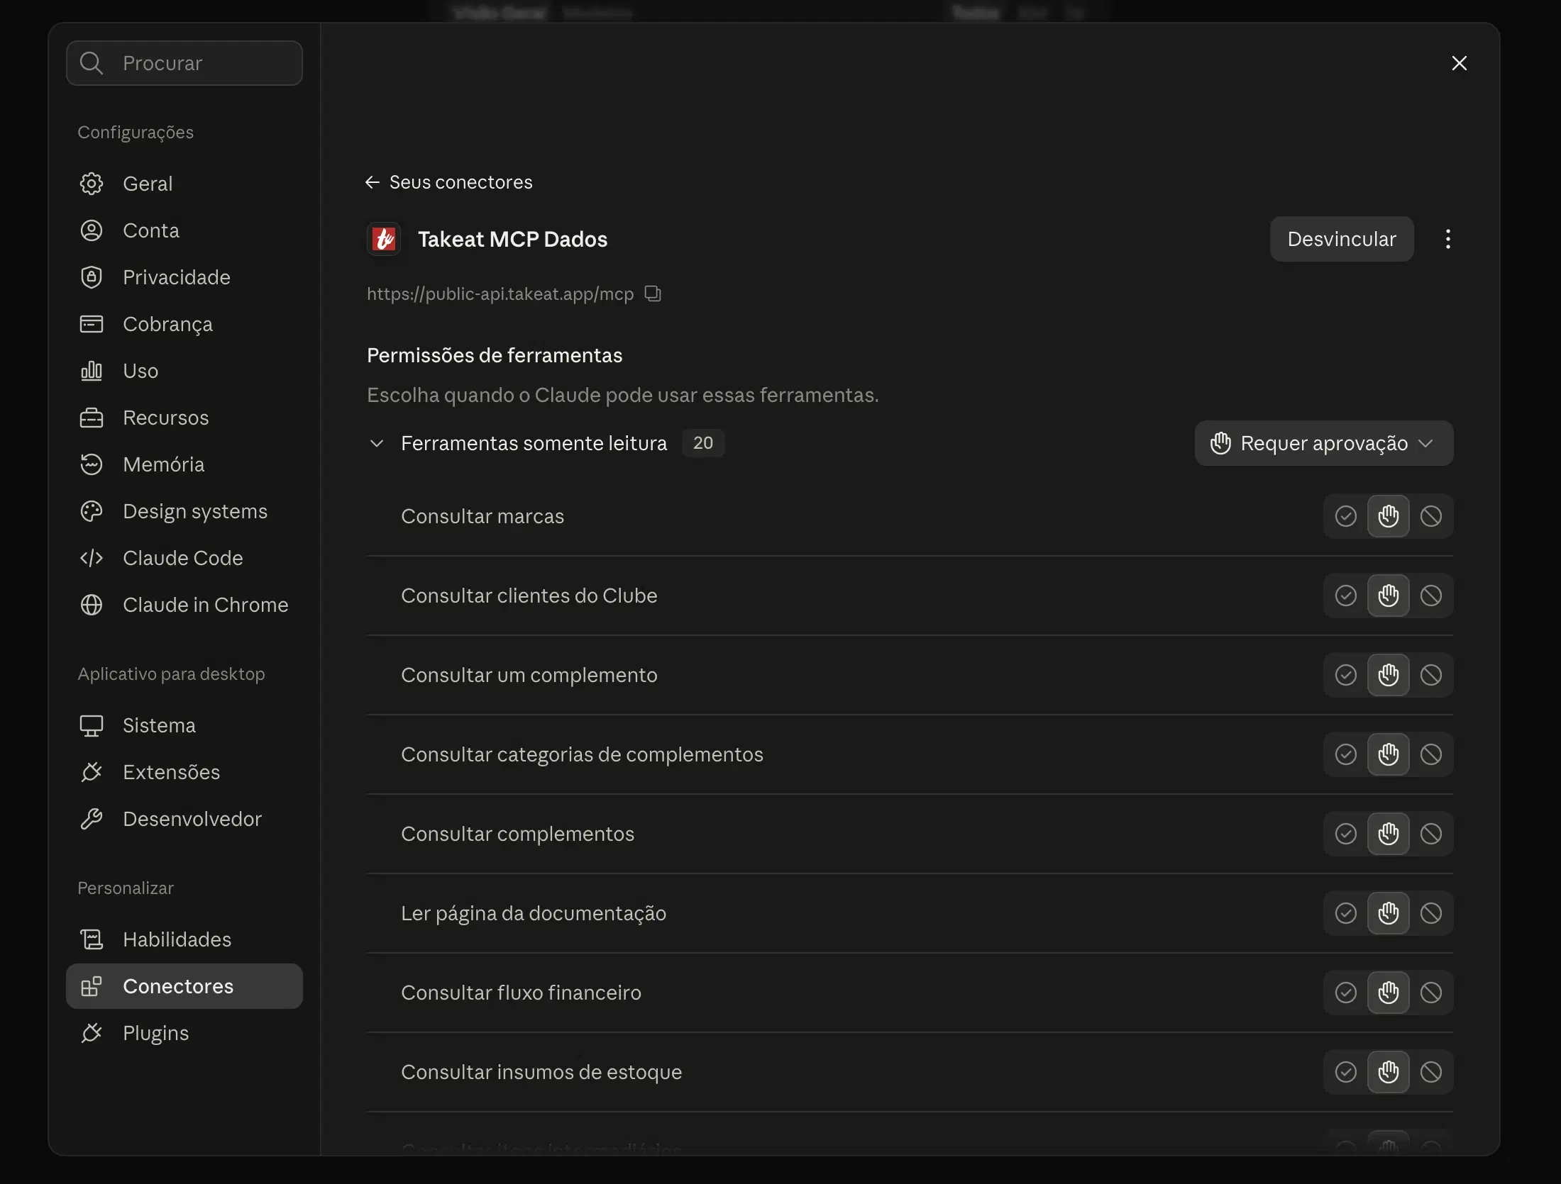Click the Takeat MCP Dados logo
The width and height of the screenshot is (1561, 1184).
(x=384, y=239)
